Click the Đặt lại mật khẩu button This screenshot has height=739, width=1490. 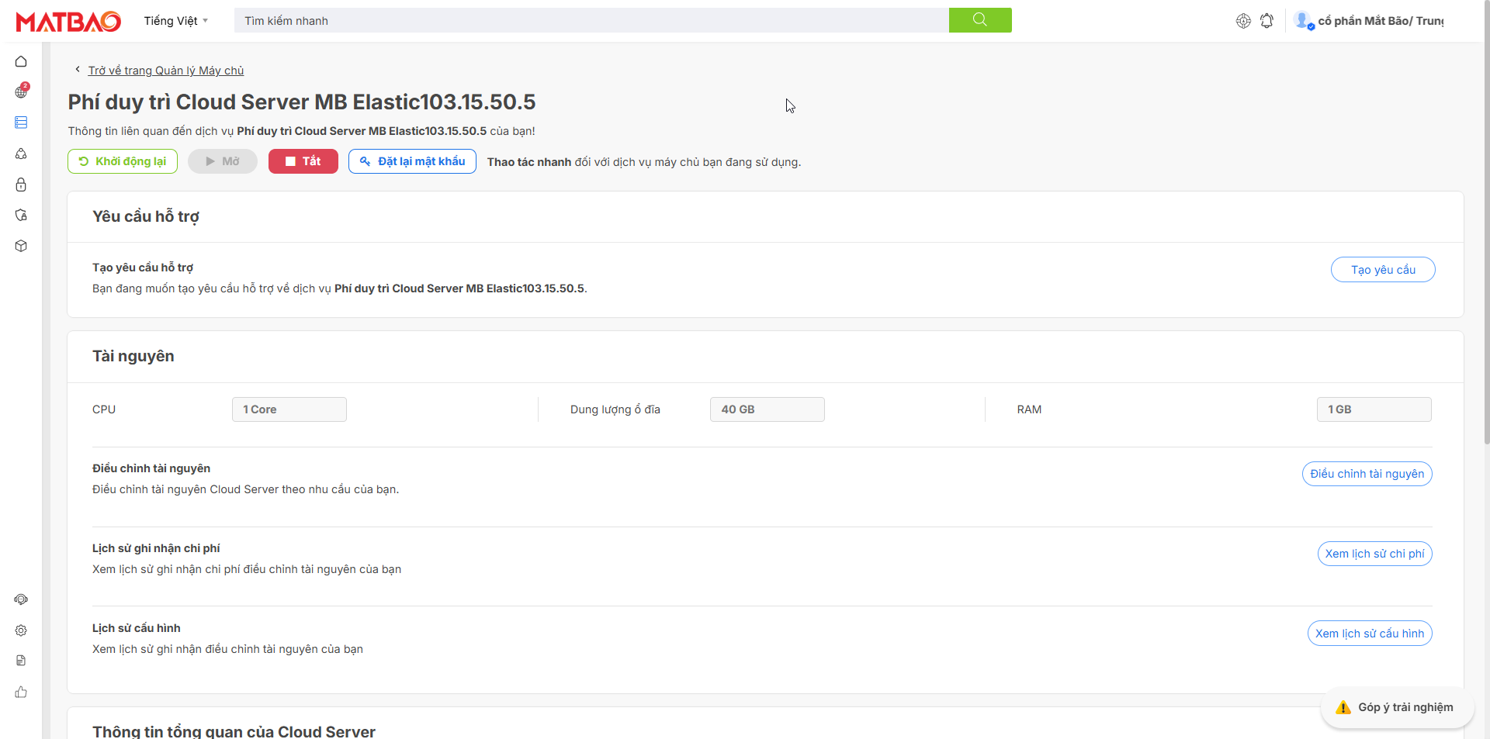[x=412, y=161]
